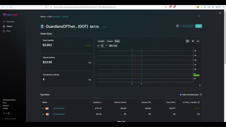Open the Twitter link
Screen dimensions: 226x127
tap(5, 108)
